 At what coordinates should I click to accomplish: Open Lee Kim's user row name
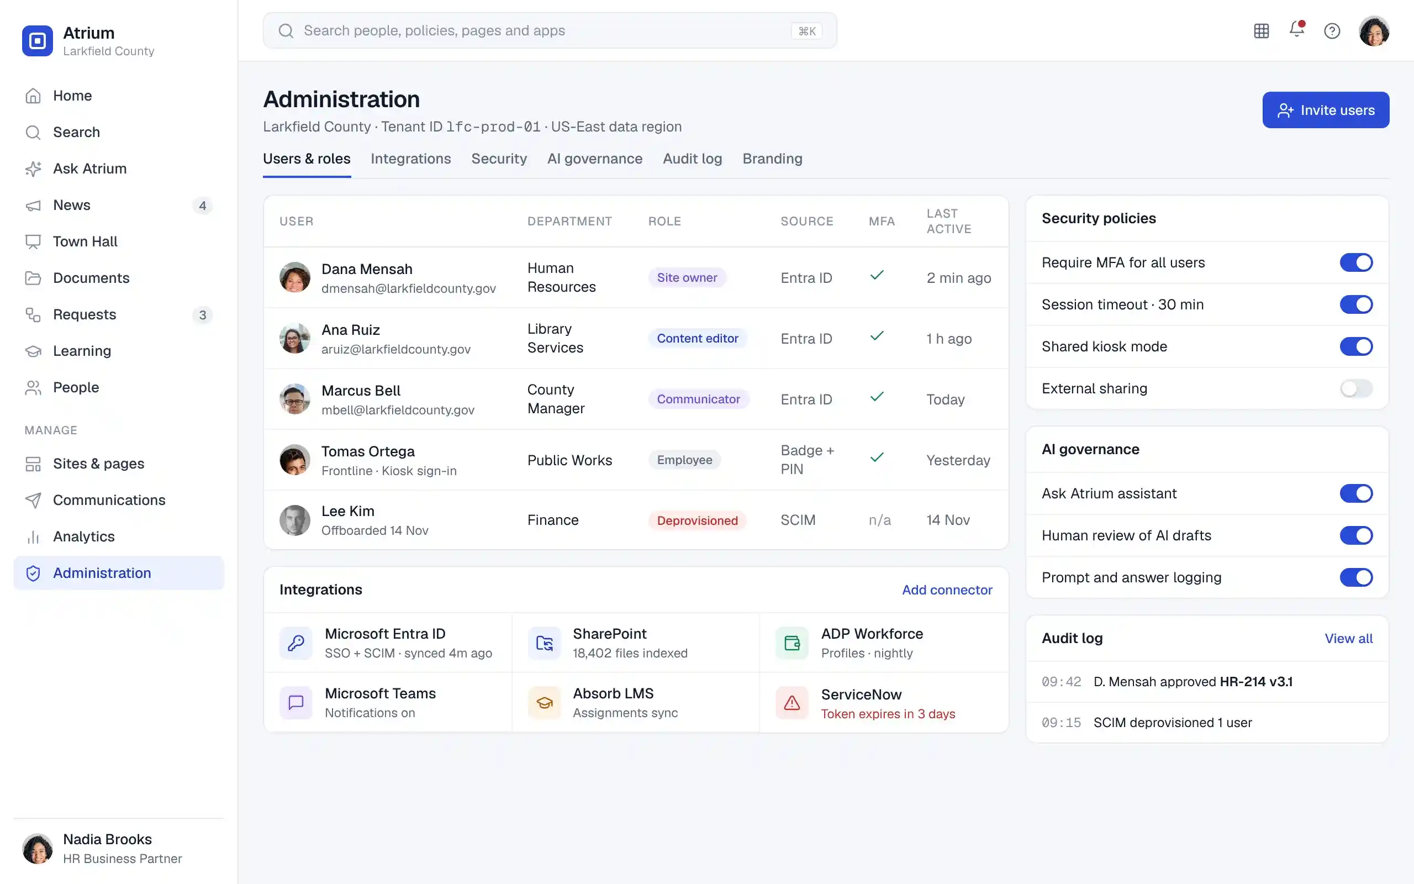coord(347,511)
